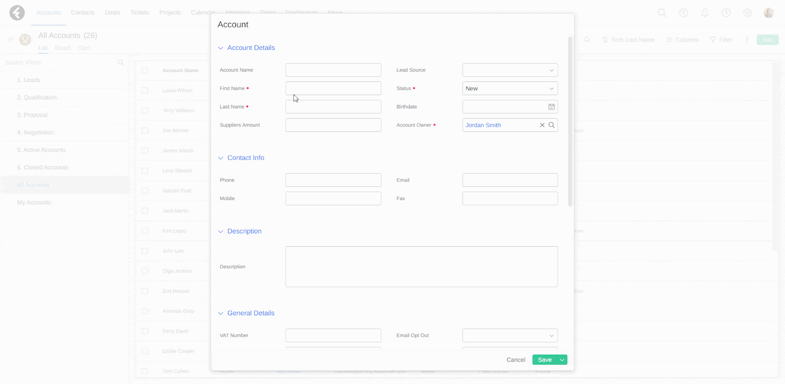Click the Mobile input field
The image size is (785, 384).
point(333,199)
